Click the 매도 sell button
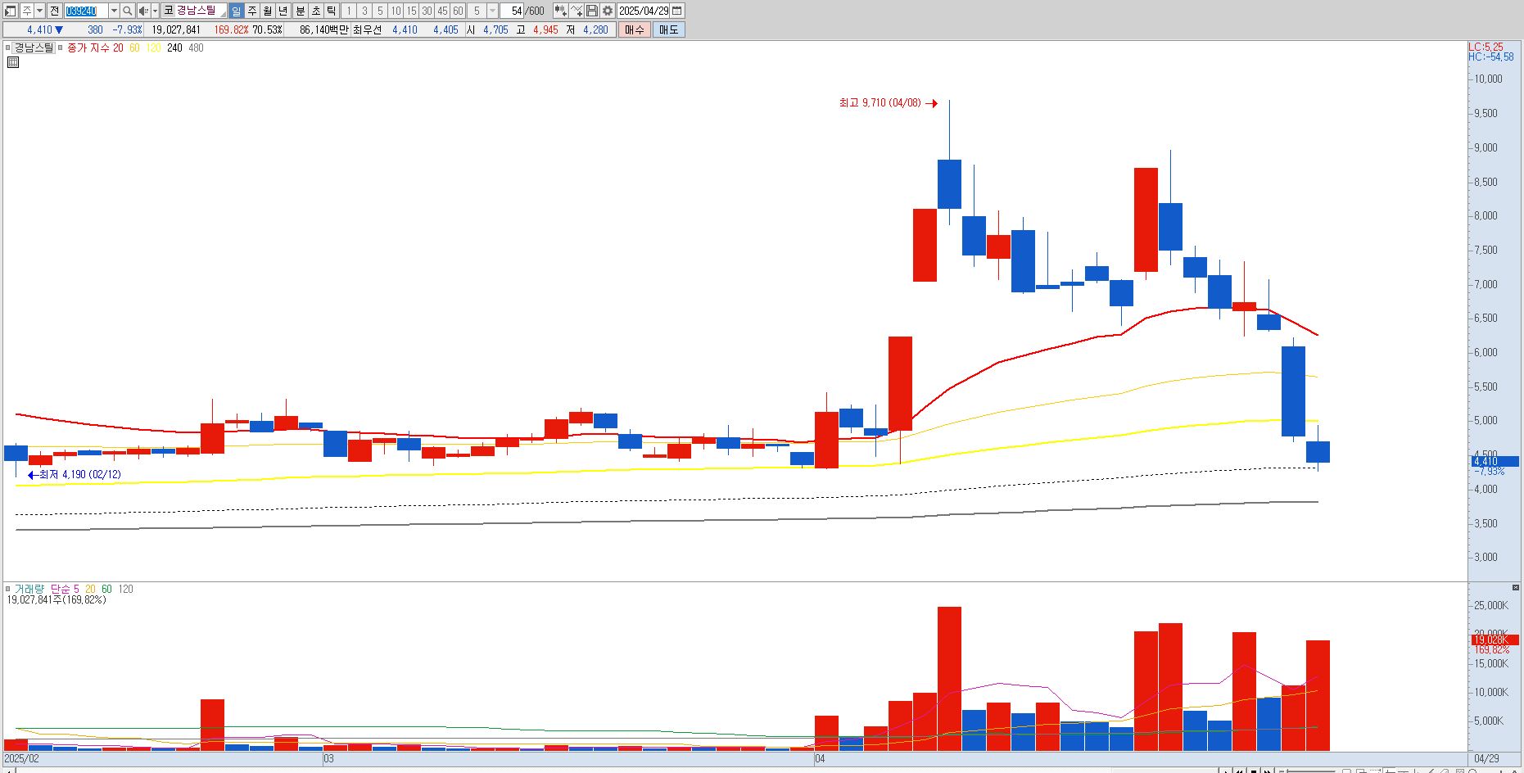Screen dimensions: 1524x773 click(x=669, y=29)
